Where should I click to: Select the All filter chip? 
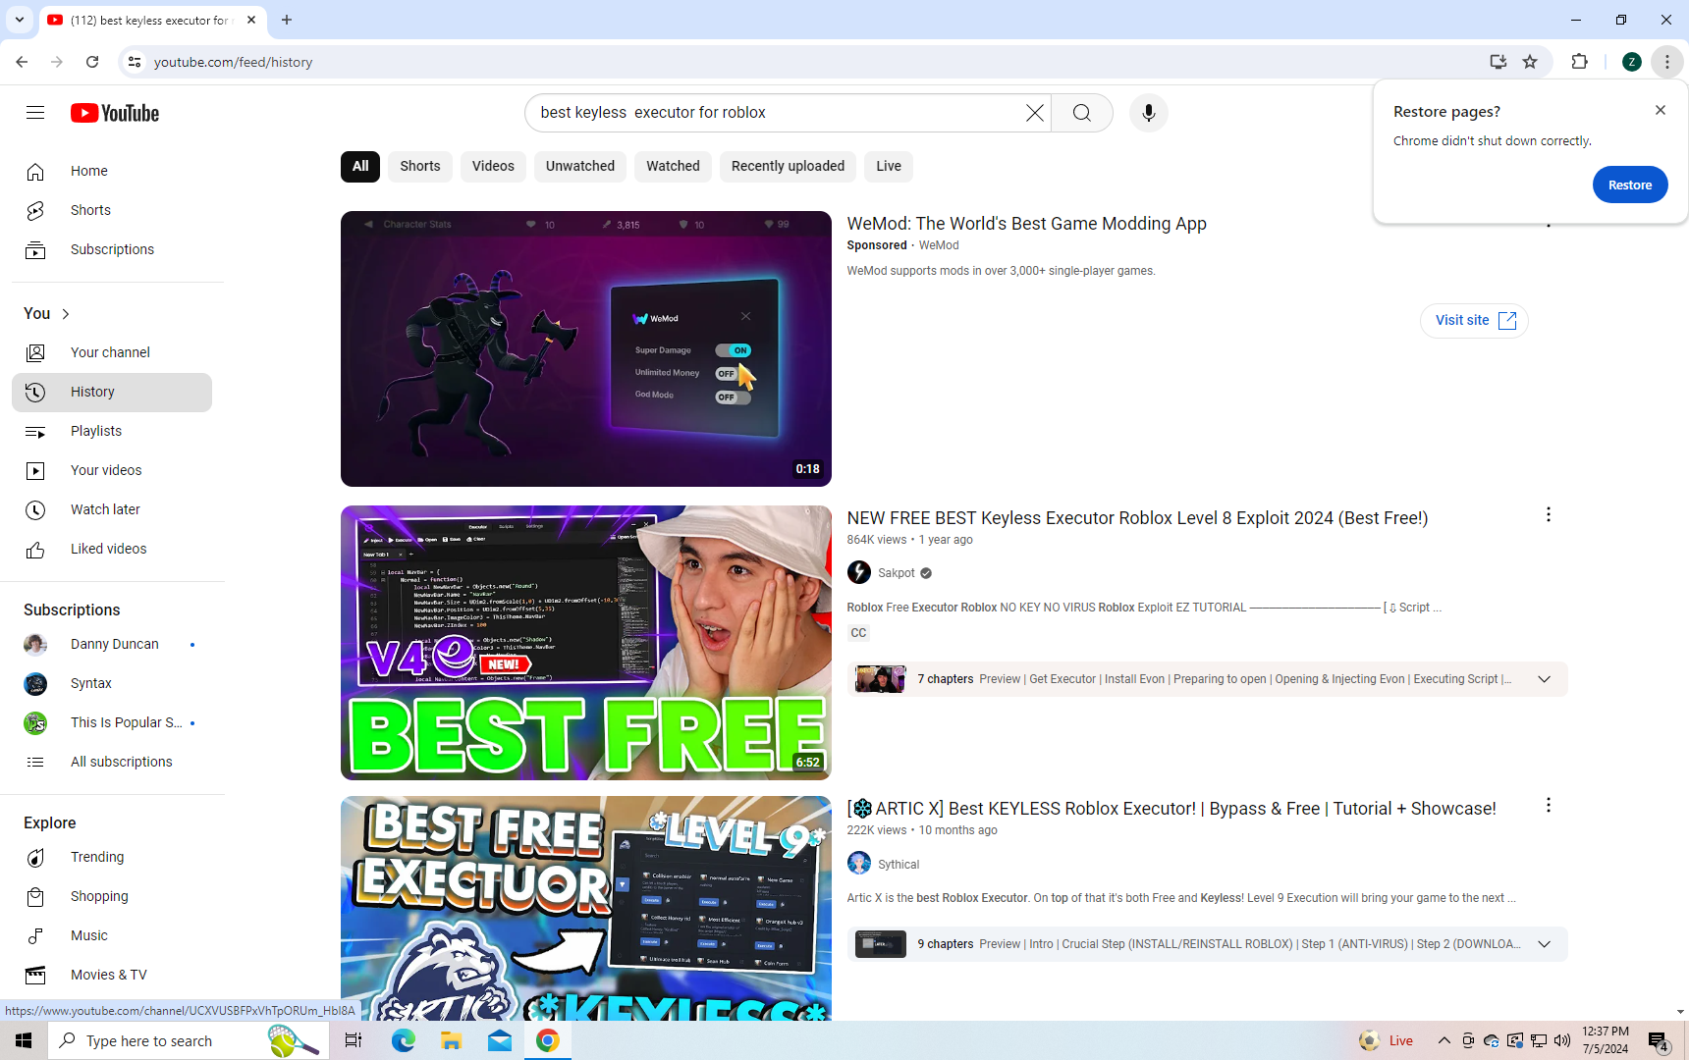360,167
